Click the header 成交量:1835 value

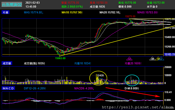pos(97,7)
